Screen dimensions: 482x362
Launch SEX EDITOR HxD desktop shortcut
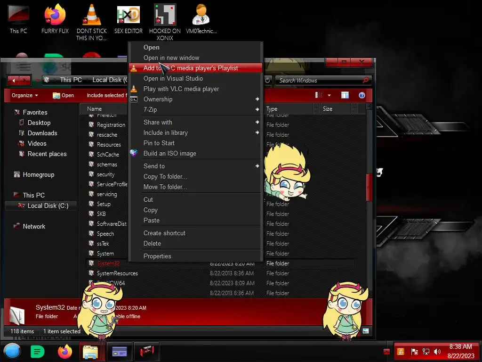click(128, 19)
